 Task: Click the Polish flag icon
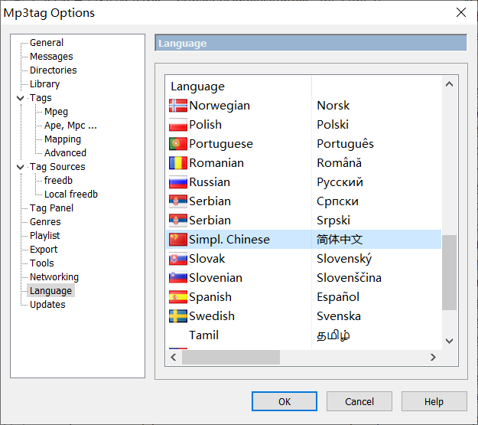178,125
